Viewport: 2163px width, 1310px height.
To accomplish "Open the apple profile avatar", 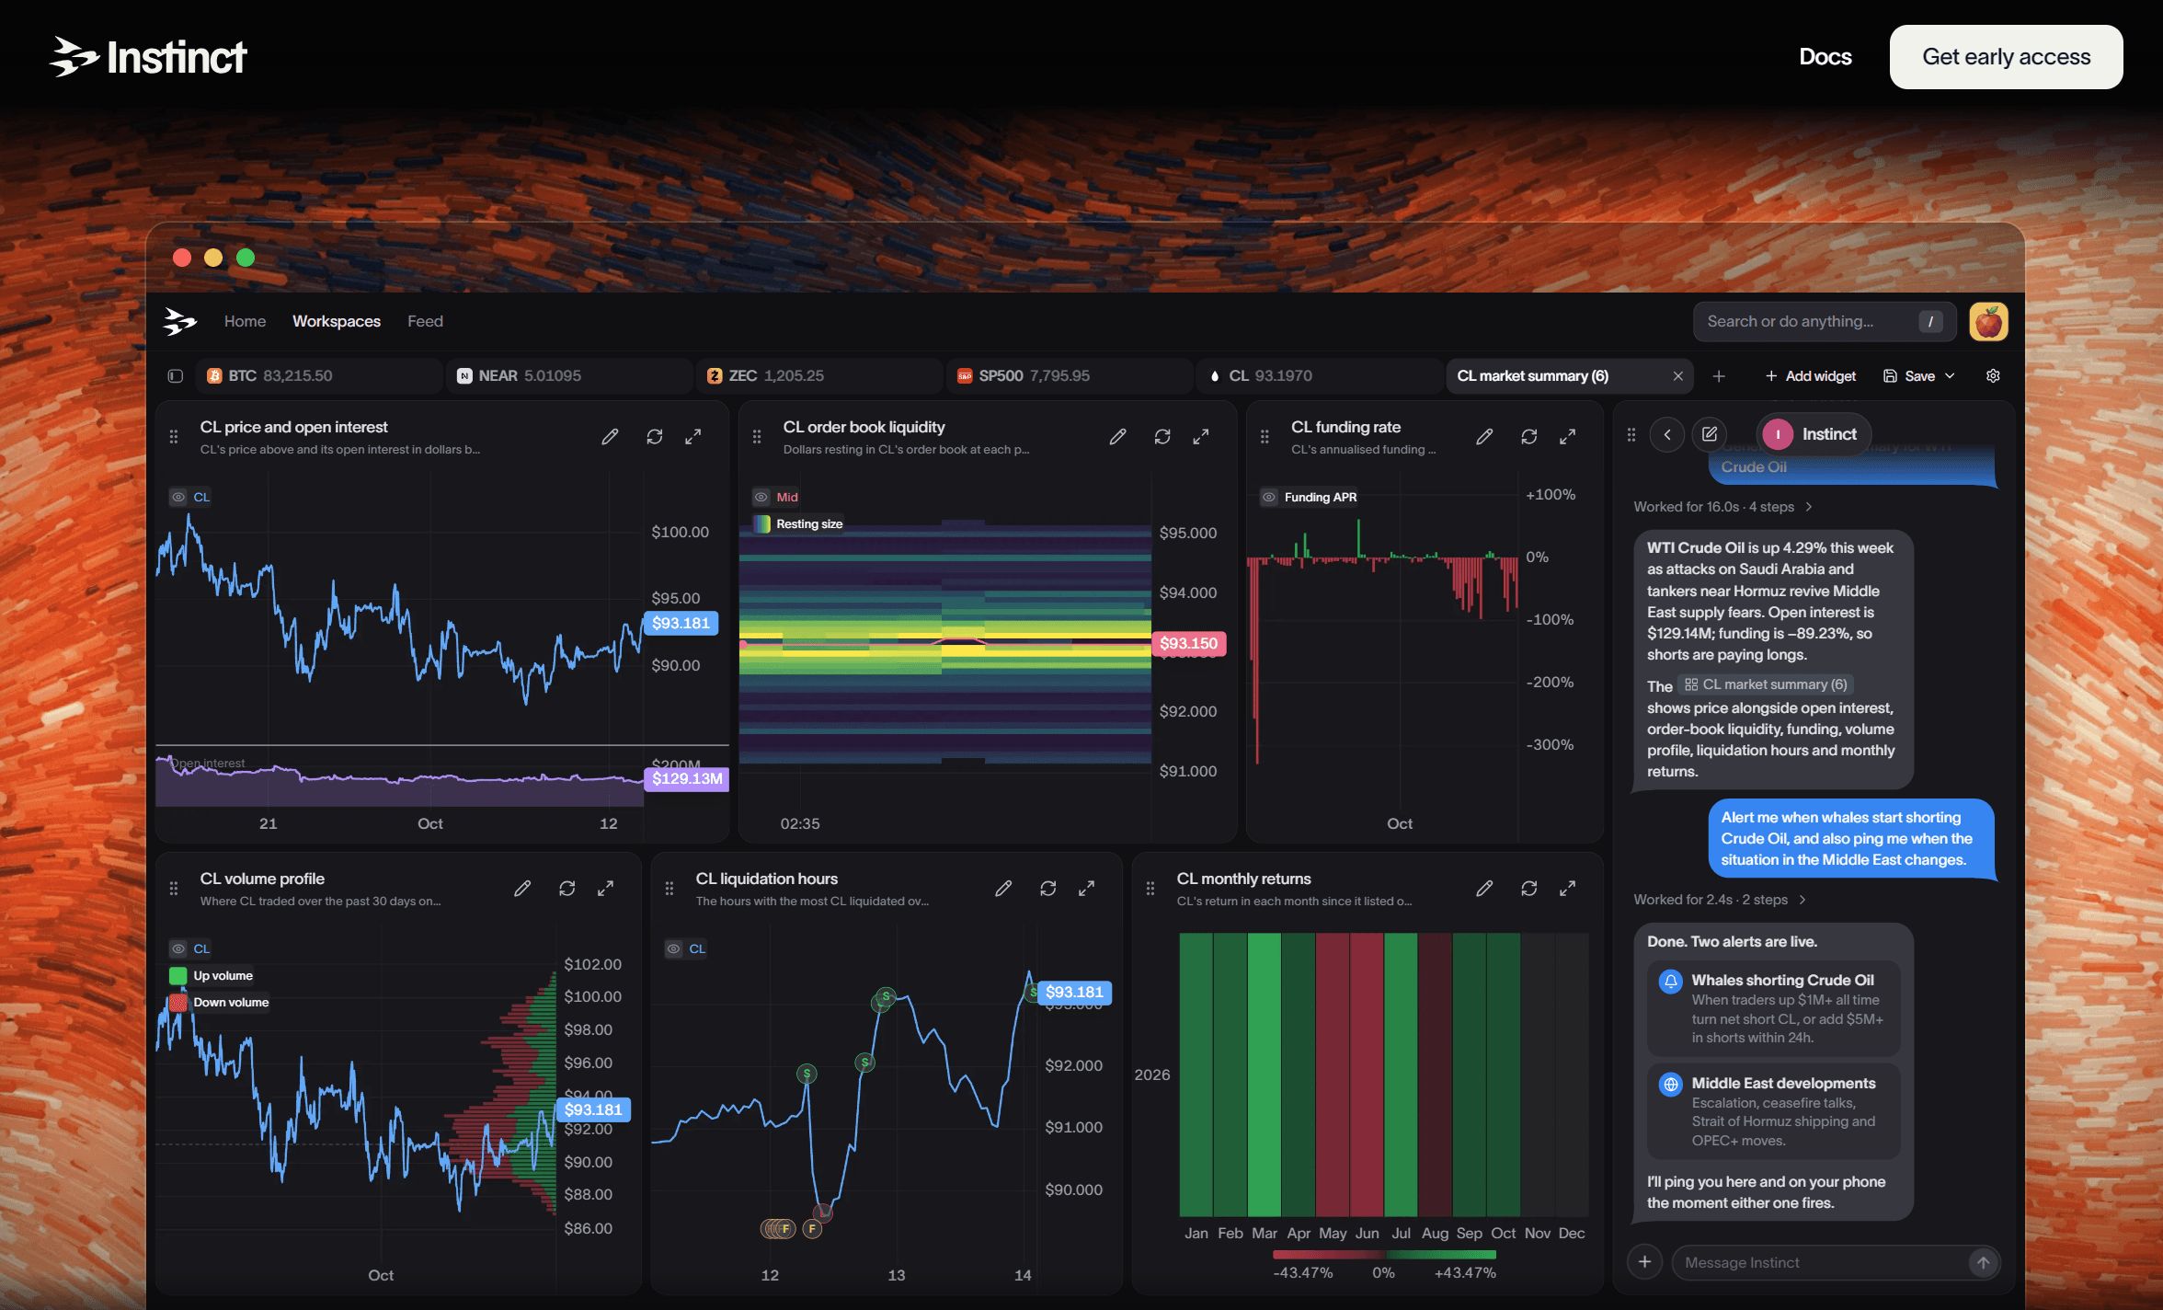I will coord(1989,322).
